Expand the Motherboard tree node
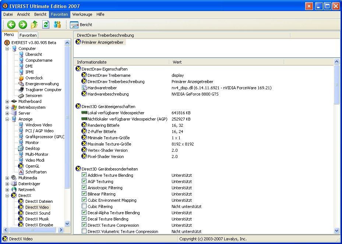This screenshot has height=244, width=342. point(7,101)
